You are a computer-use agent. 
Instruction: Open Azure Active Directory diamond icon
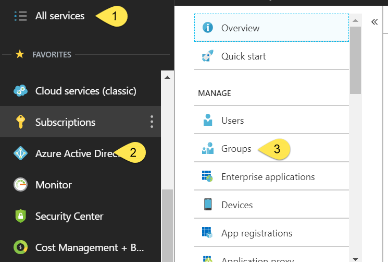coord(20,153)
